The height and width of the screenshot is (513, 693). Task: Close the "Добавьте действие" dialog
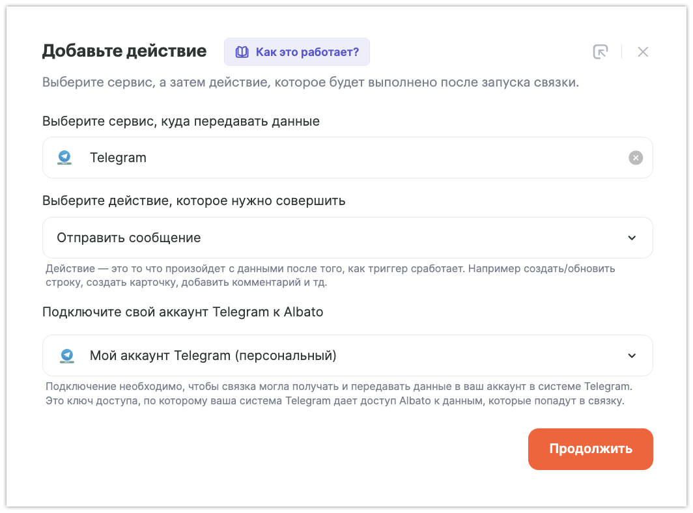[x=643, y=52]
